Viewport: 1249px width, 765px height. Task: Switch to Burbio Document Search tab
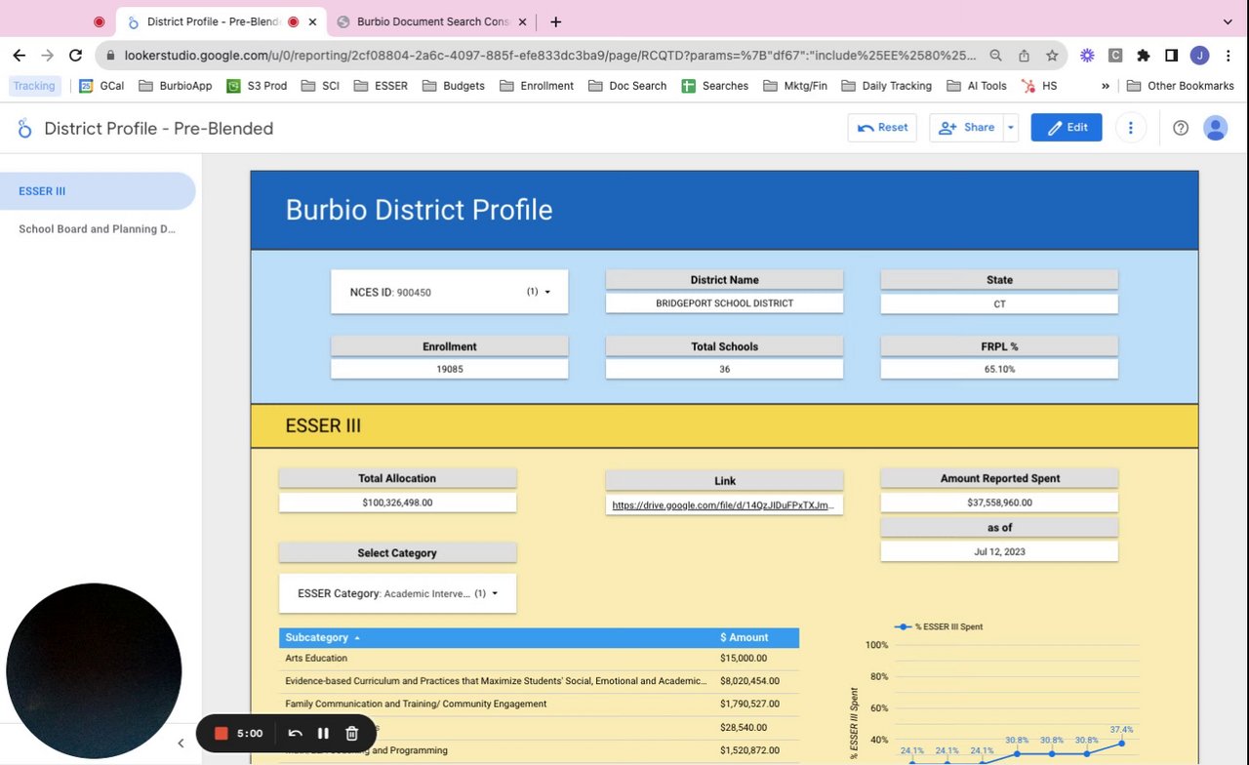pyautogui.click(x=432, y=21)
